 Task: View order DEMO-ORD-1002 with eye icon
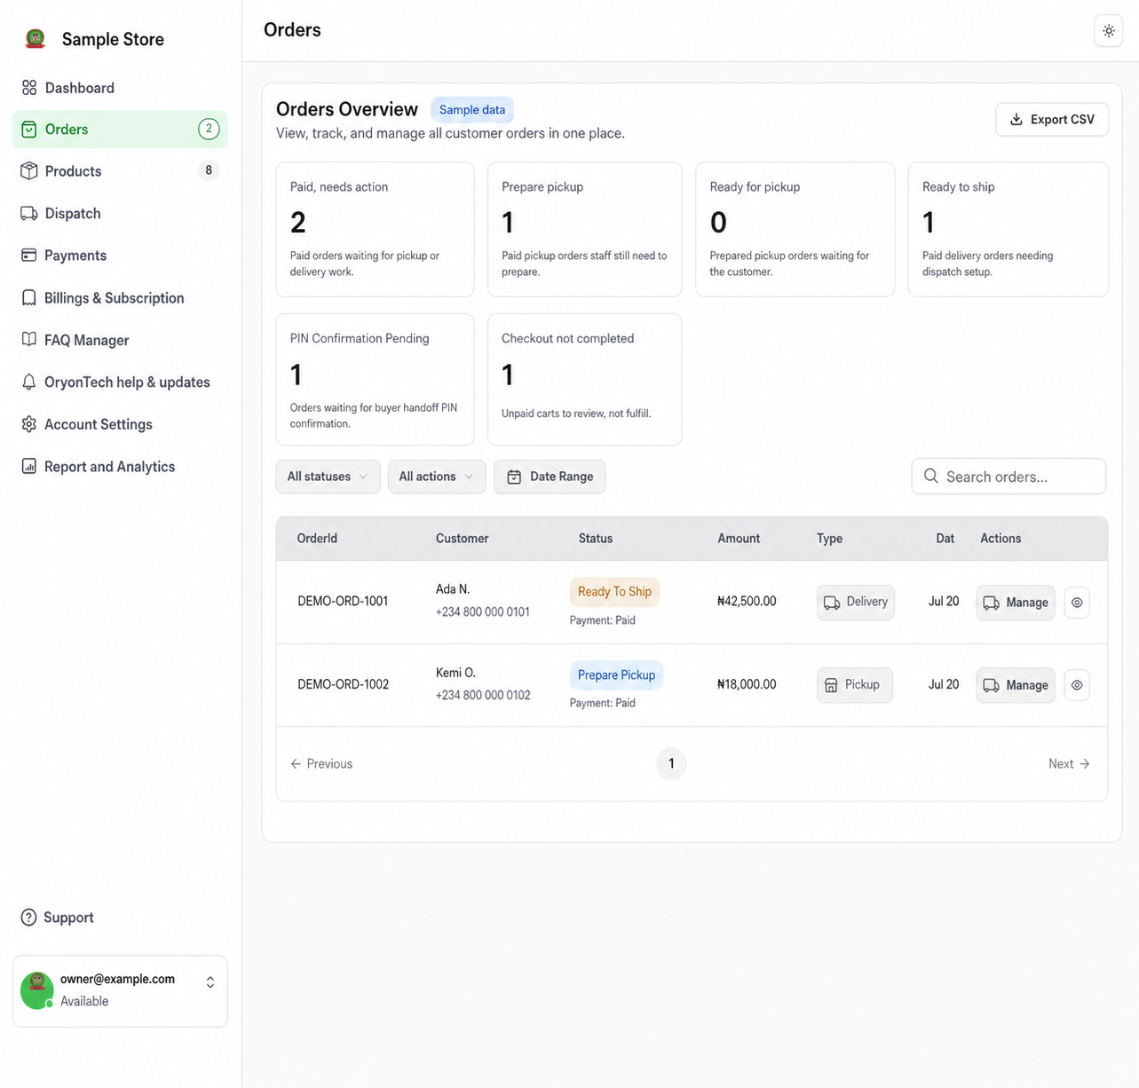[x=1077, y=685]
